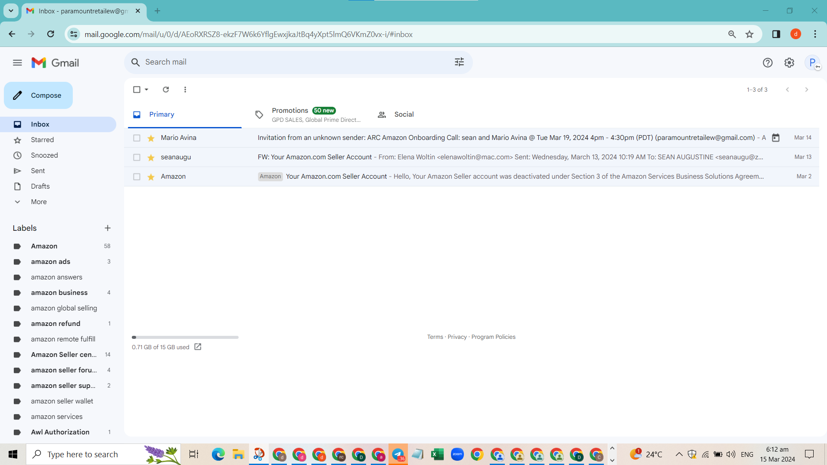This screenshot has height=465, width=827.
Task: Switch to the Social tab
Action: pos(428,115)
